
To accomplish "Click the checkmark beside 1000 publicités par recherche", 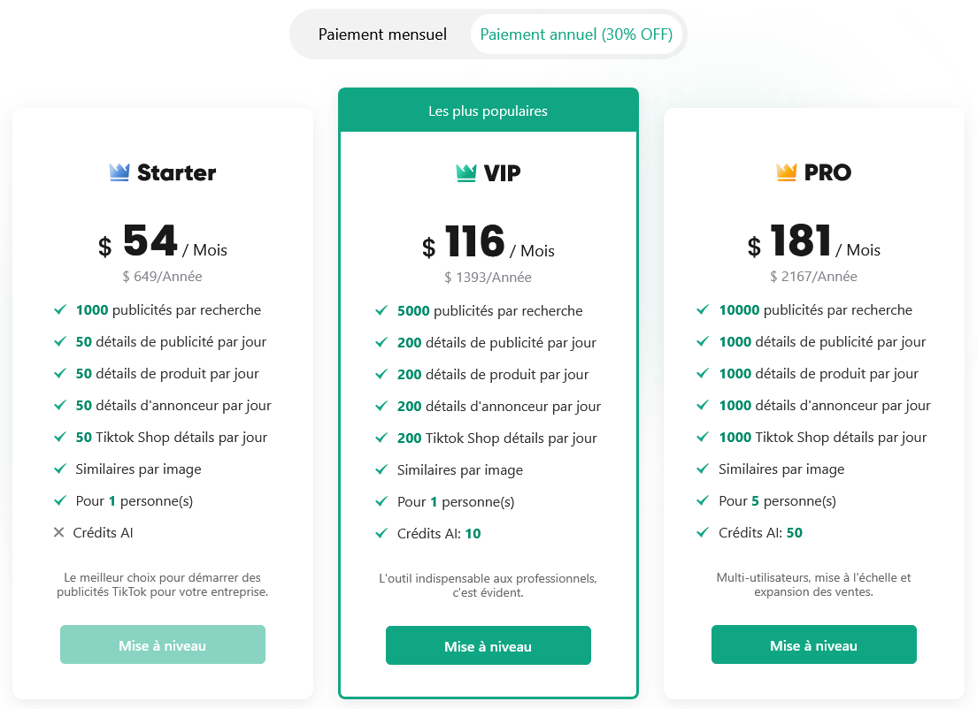I will pos(58,310).
